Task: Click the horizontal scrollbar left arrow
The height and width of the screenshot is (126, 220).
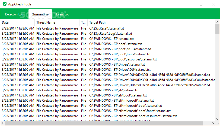Action: [2, 124]
